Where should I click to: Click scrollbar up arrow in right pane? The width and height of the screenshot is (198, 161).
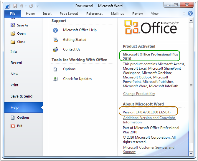click(191, 20)
